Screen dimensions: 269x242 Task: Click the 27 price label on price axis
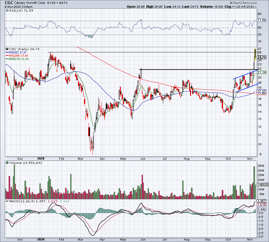[259, 49]
